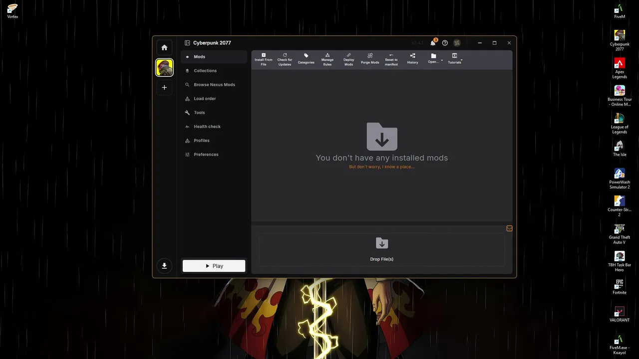Image resolution: width=639 pixels, height=359 pixels.
Task: Open Manage Rules in the toolbar
Action: point(327,59)
